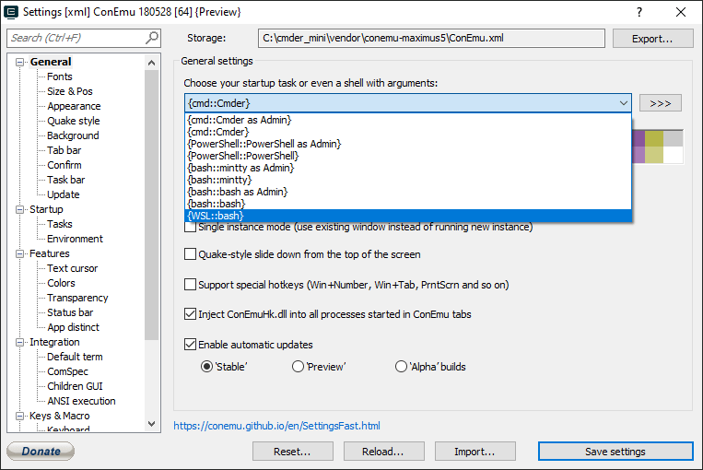The image size is (703, 470).
Task: Open the Confirm settings page
Action: [64, 165]
